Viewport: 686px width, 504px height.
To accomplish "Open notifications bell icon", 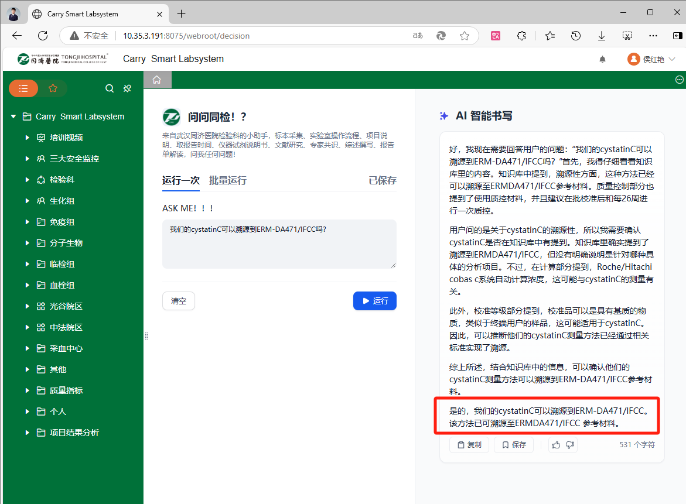I will [602, 59].
